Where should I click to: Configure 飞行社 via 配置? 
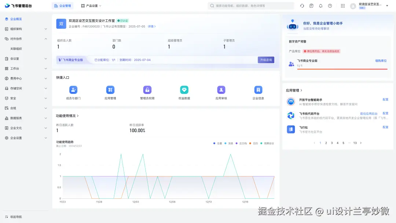tap(385, 127)
